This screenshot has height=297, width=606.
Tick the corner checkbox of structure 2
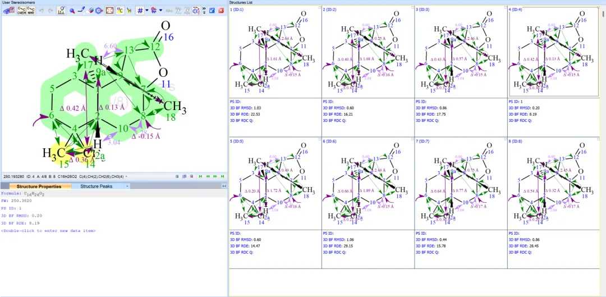coord(412,8)
